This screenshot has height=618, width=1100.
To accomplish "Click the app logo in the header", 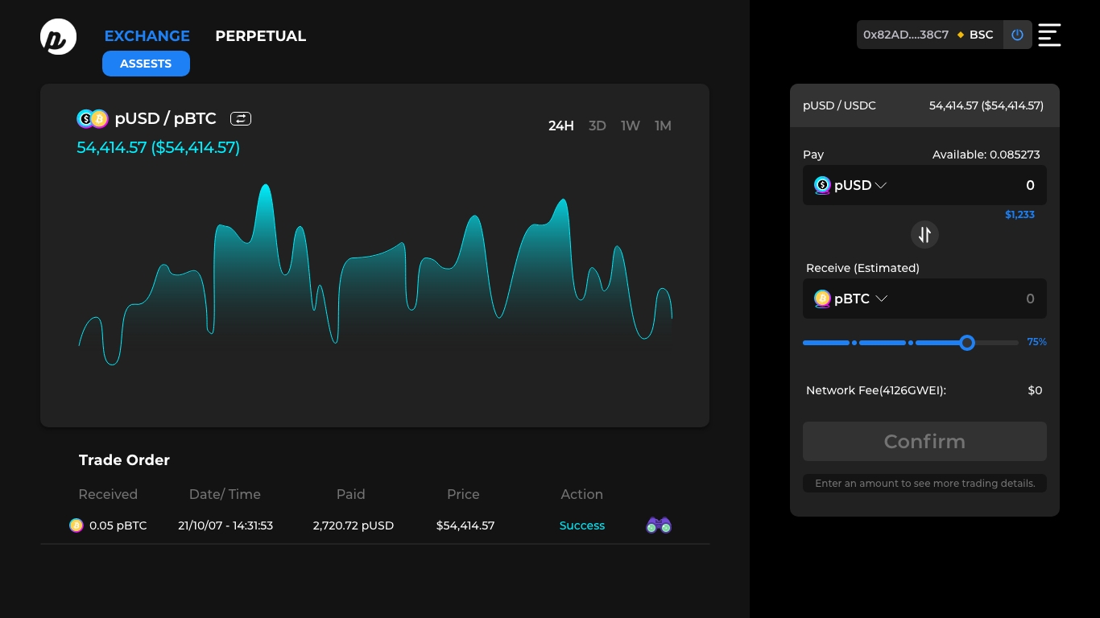I will click(58, 37).
